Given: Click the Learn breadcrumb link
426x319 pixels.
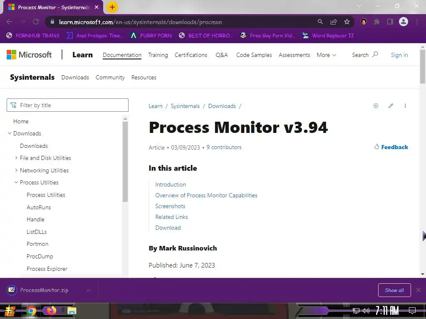Looking at the screenshot, I should (156, 106).
